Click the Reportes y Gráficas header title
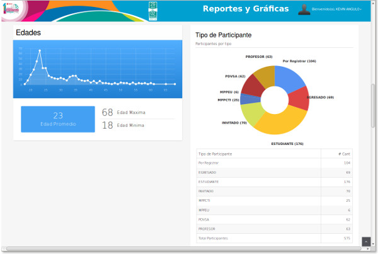 tap(246, 9)
